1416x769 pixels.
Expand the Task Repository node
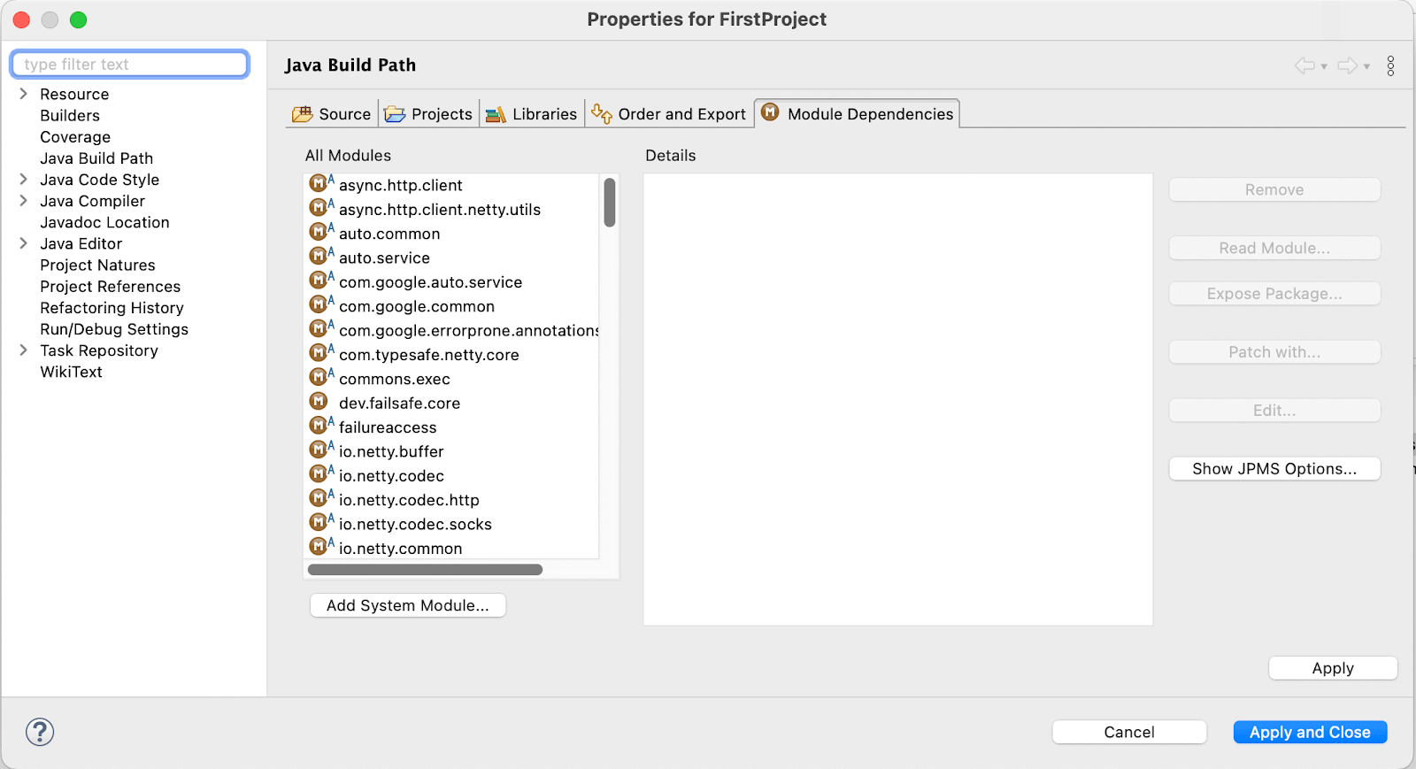click(24, 350)
